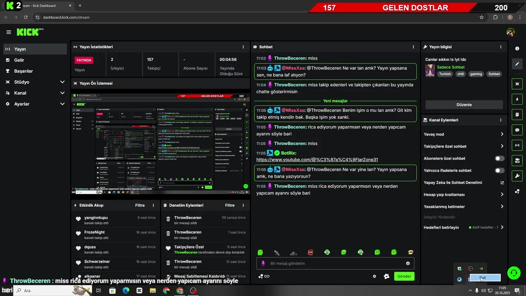The height and width of the screenshot is (296, 526).
Task: Open a new browser tab
Action: tap(80, 6)
